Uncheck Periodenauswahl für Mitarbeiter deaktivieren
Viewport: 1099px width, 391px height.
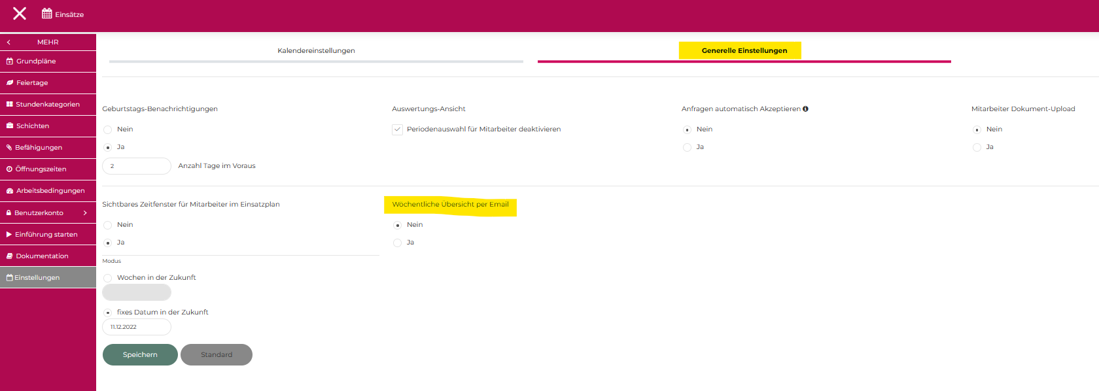(x=397, y=129)
